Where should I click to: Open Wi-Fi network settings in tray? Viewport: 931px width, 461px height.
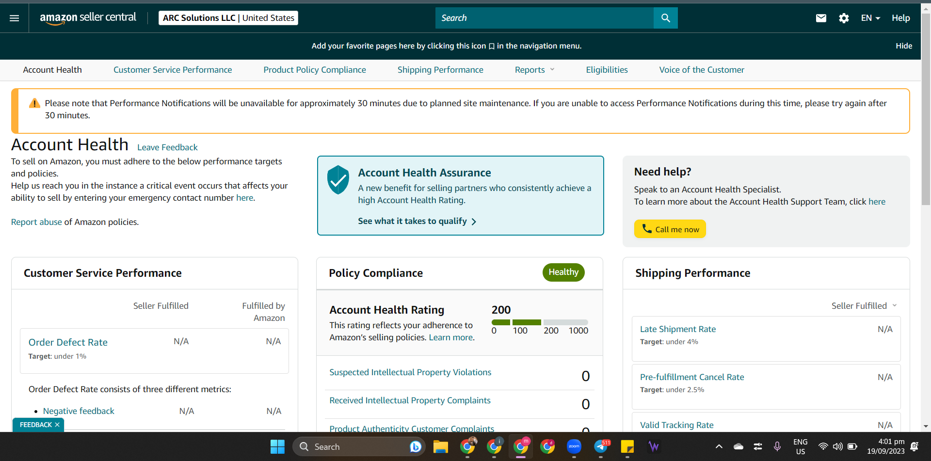(823, 446)
